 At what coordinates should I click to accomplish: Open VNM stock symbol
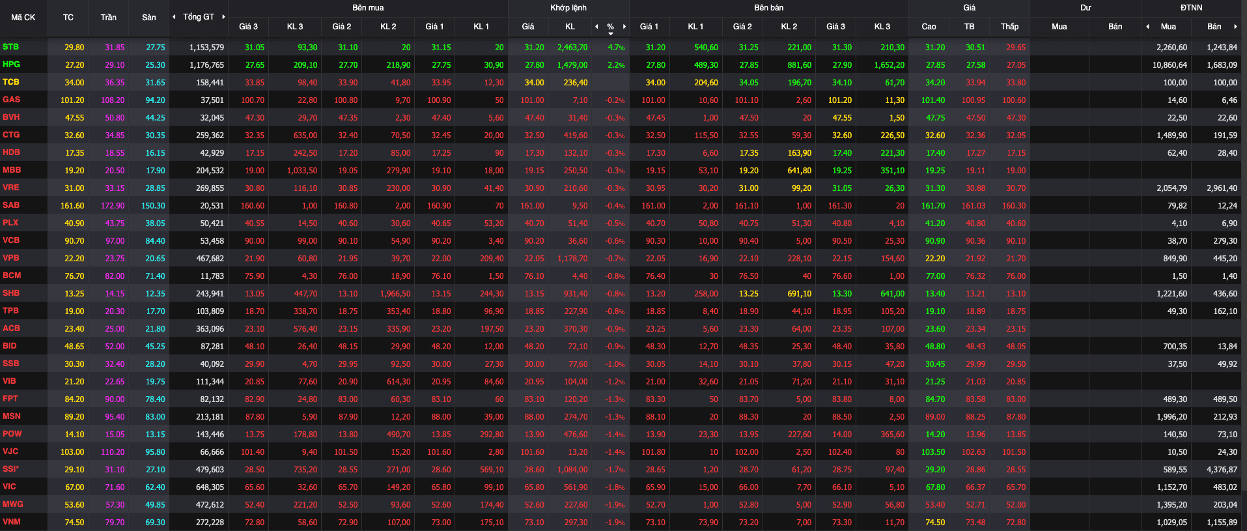(x=12, y=522)
